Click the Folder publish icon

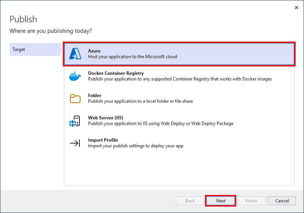coord(75,99)
